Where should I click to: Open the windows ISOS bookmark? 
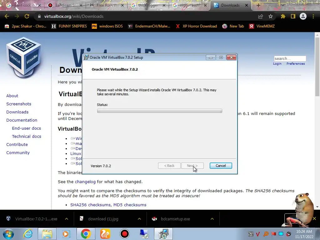point(107,26)
